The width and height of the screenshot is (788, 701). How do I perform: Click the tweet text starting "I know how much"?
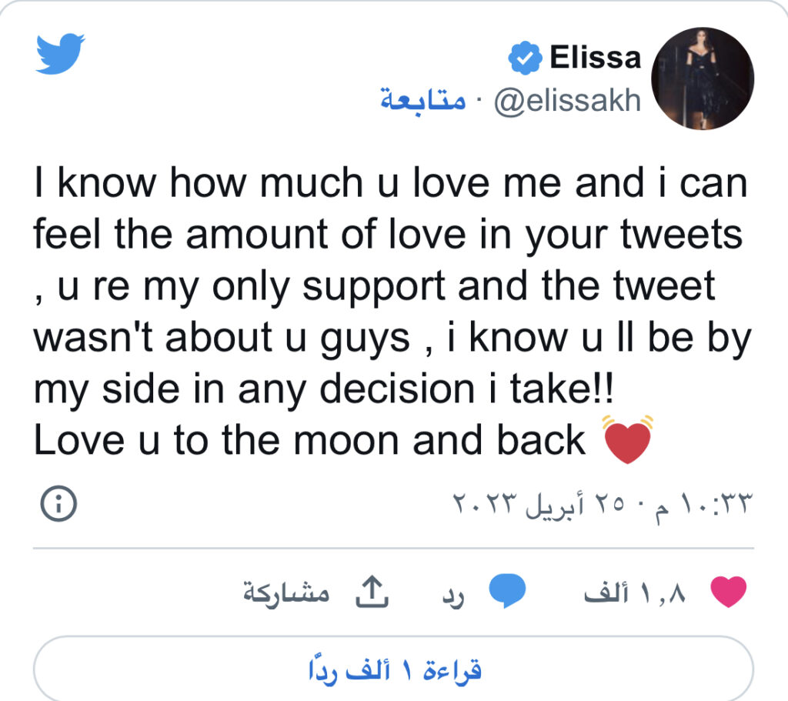(x=391, y=185)
